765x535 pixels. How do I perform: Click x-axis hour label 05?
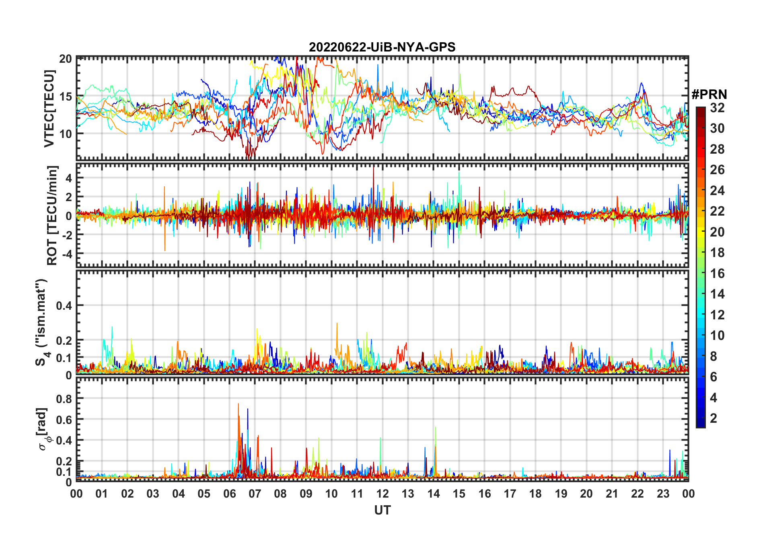tap(204, 494)
